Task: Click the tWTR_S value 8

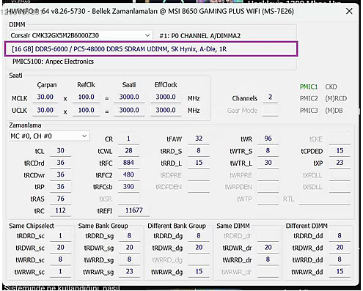Action: pos(268,151)
